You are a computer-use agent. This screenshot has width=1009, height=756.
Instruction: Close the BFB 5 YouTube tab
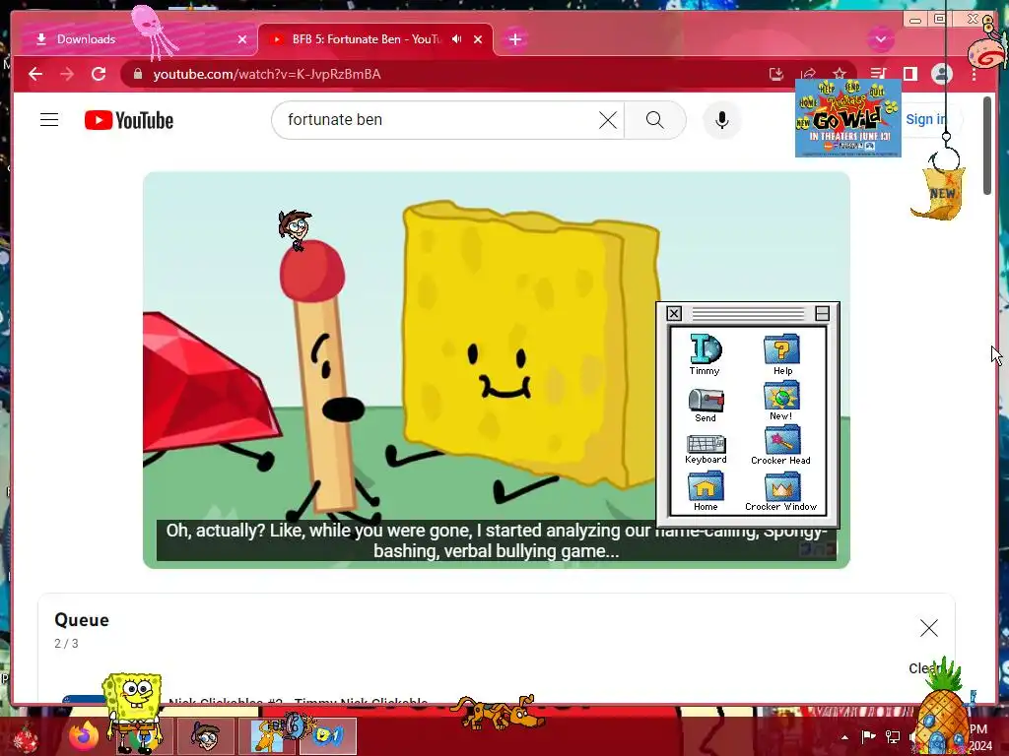tap(478, 39)
